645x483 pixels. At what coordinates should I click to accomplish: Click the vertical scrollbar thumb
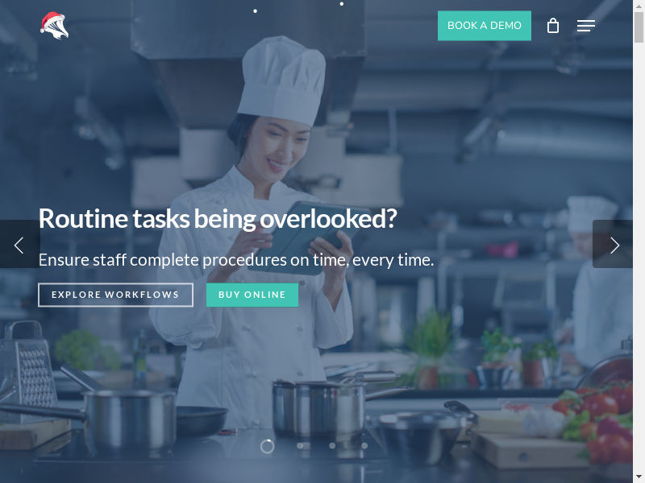pos(639,27)
